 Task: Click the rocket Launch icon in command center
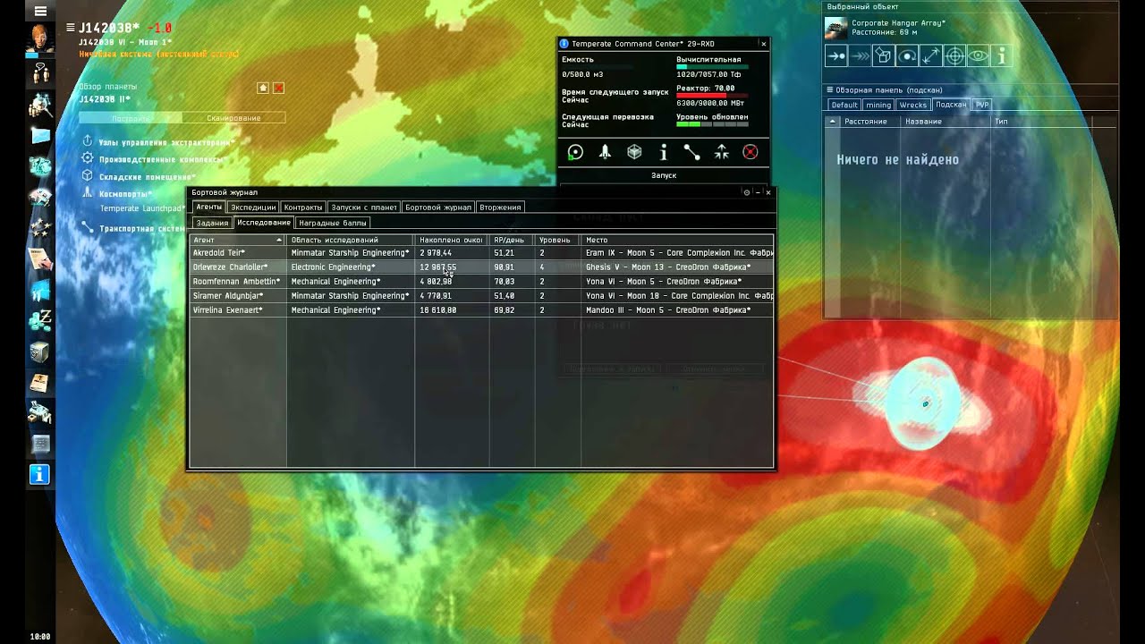605,152
